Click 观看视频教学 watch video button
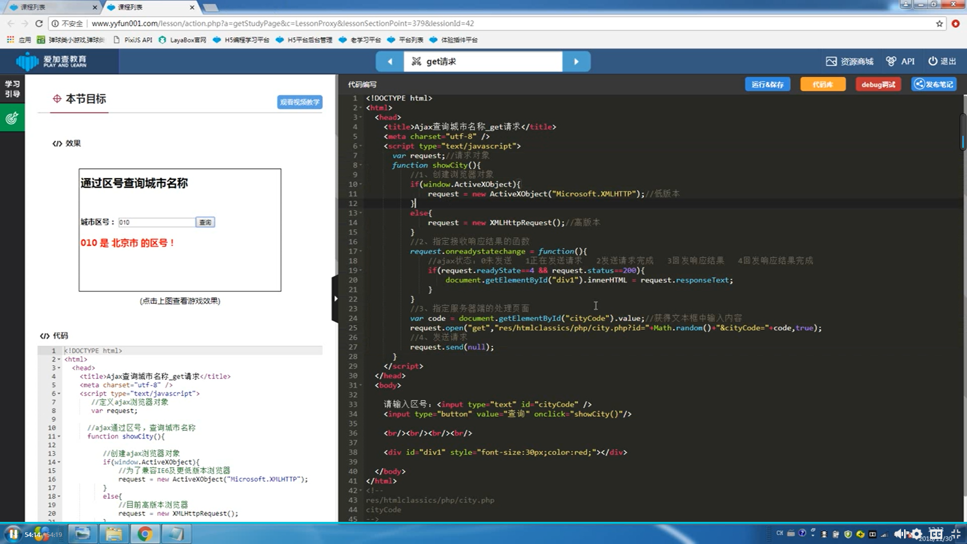 coord(300,102)
